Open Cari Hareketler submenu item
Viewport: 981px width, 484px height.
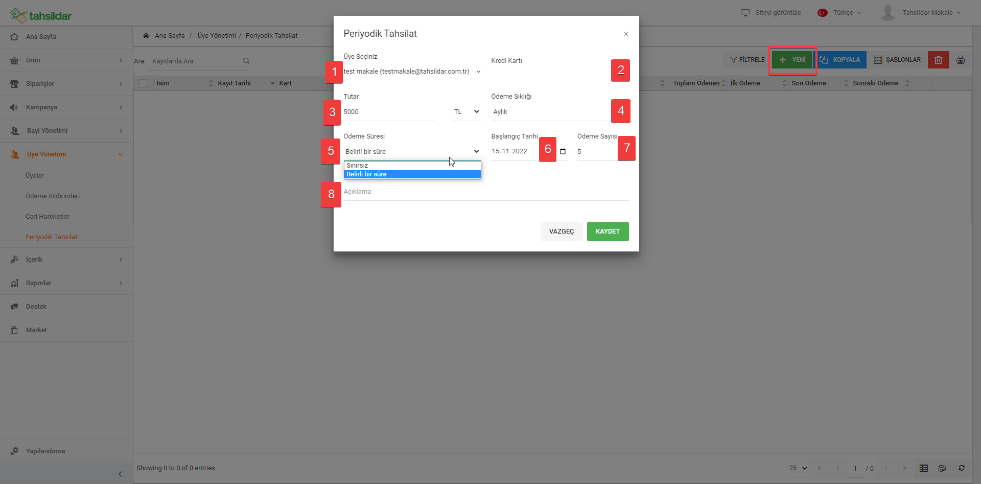(48, 217)
